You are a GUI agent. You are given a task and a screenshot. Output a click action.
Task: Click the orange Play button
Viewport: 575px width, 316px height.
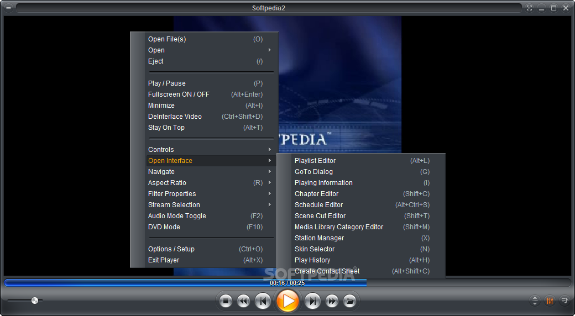[287, 301]
